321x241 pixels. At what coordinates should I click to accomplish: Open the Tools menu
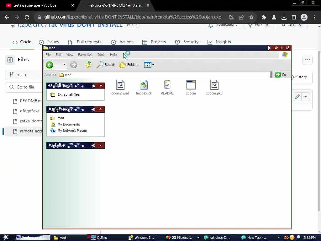(101, 55)
